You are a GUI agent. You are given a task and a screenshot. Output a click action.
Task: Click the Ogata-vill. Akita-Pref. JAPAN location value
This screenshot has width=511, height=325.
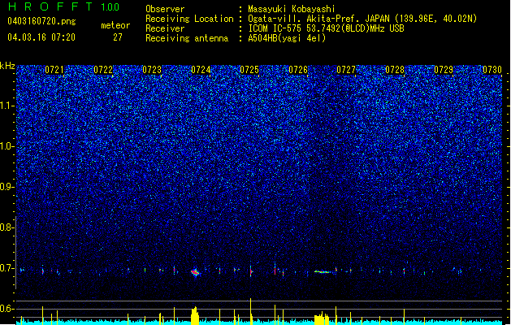[x=362, y=19]
